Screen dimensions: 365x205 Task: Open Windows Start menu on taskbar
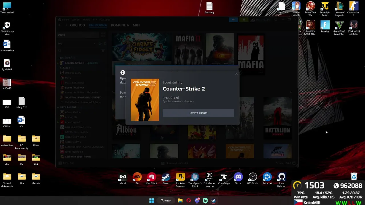(x=152, y=200)
